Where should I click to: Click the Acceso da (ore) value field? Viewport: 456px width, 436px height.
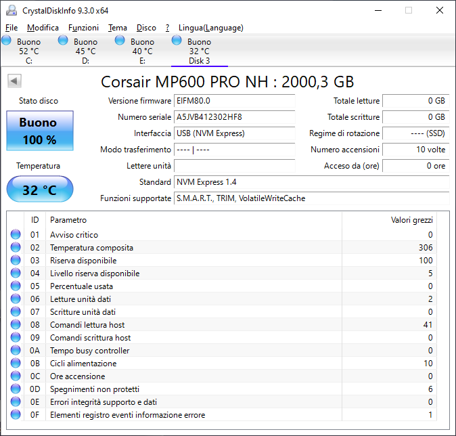point(416,166)
